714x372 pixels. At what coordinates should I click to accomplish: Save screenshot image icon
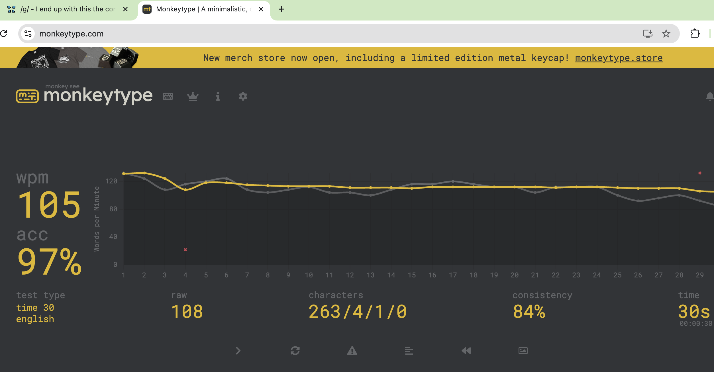point(523,351)
